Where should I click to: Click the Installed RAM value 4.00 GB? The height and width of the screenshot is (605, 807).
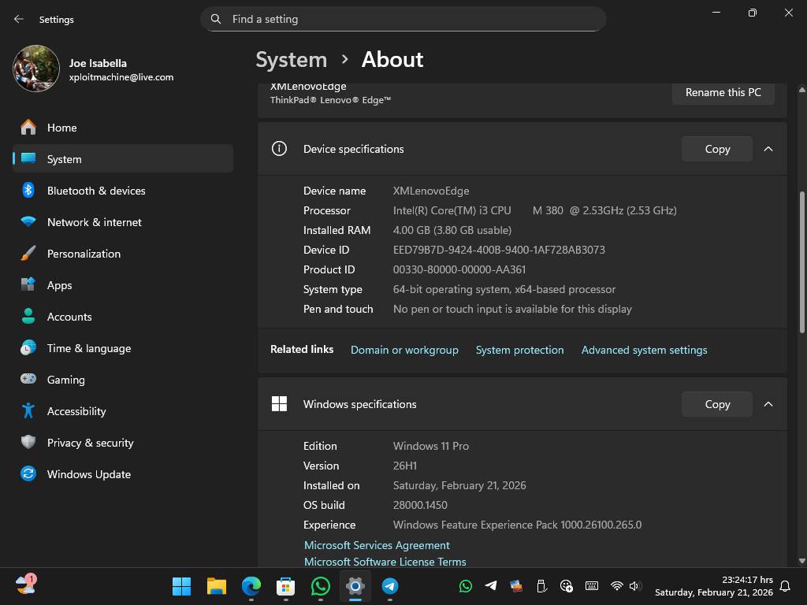[452, 231]
